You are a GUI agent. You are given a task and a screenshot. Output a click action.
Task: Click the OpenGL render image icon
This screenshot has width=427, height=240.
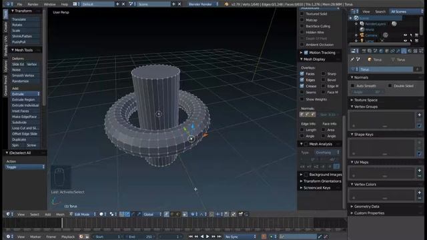coord(240,214)
